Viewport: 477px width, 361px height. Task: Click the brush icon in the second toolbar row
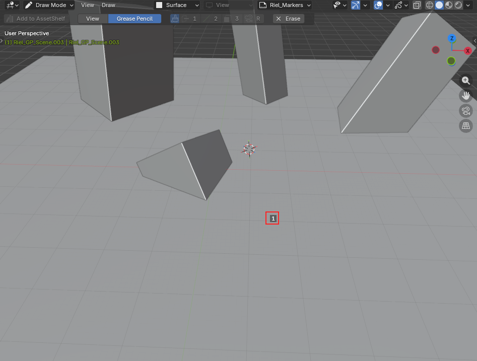pyautogui.click(x=175, y=19)
